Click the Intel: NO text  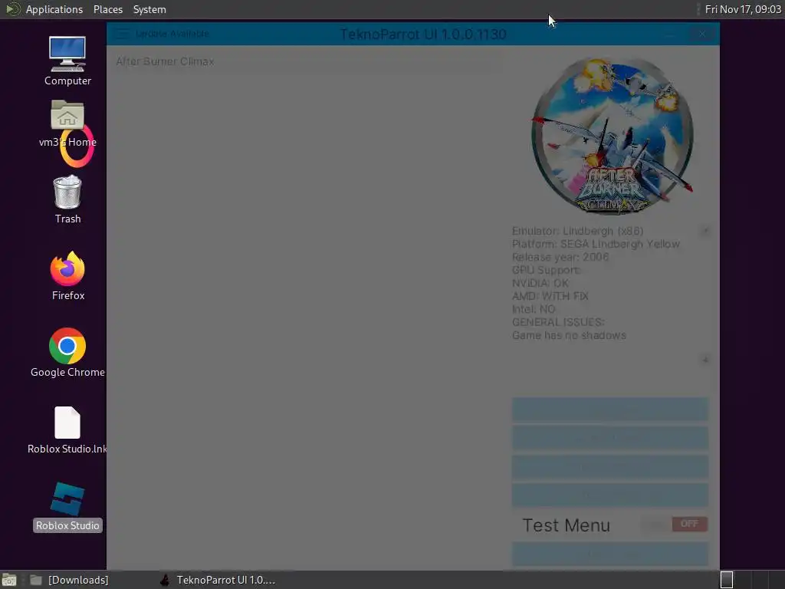[534, 309]
